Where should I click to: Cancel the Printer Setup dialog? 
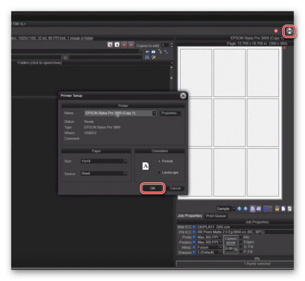point(175,188)
